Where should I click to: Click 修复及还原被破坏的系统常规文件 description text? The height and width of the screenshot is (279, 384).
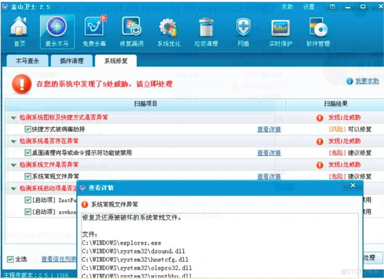point(132,218)
